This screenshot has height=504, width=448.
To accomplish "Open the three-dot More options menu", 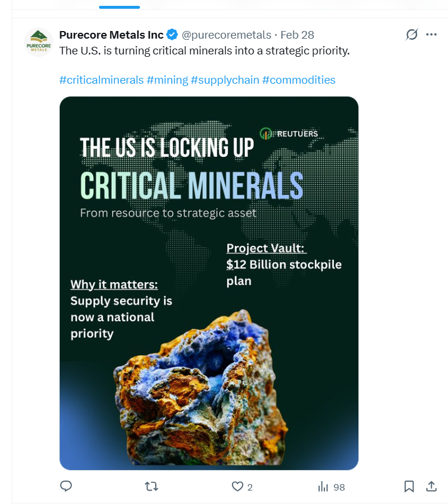I will [x=432, y=35].
